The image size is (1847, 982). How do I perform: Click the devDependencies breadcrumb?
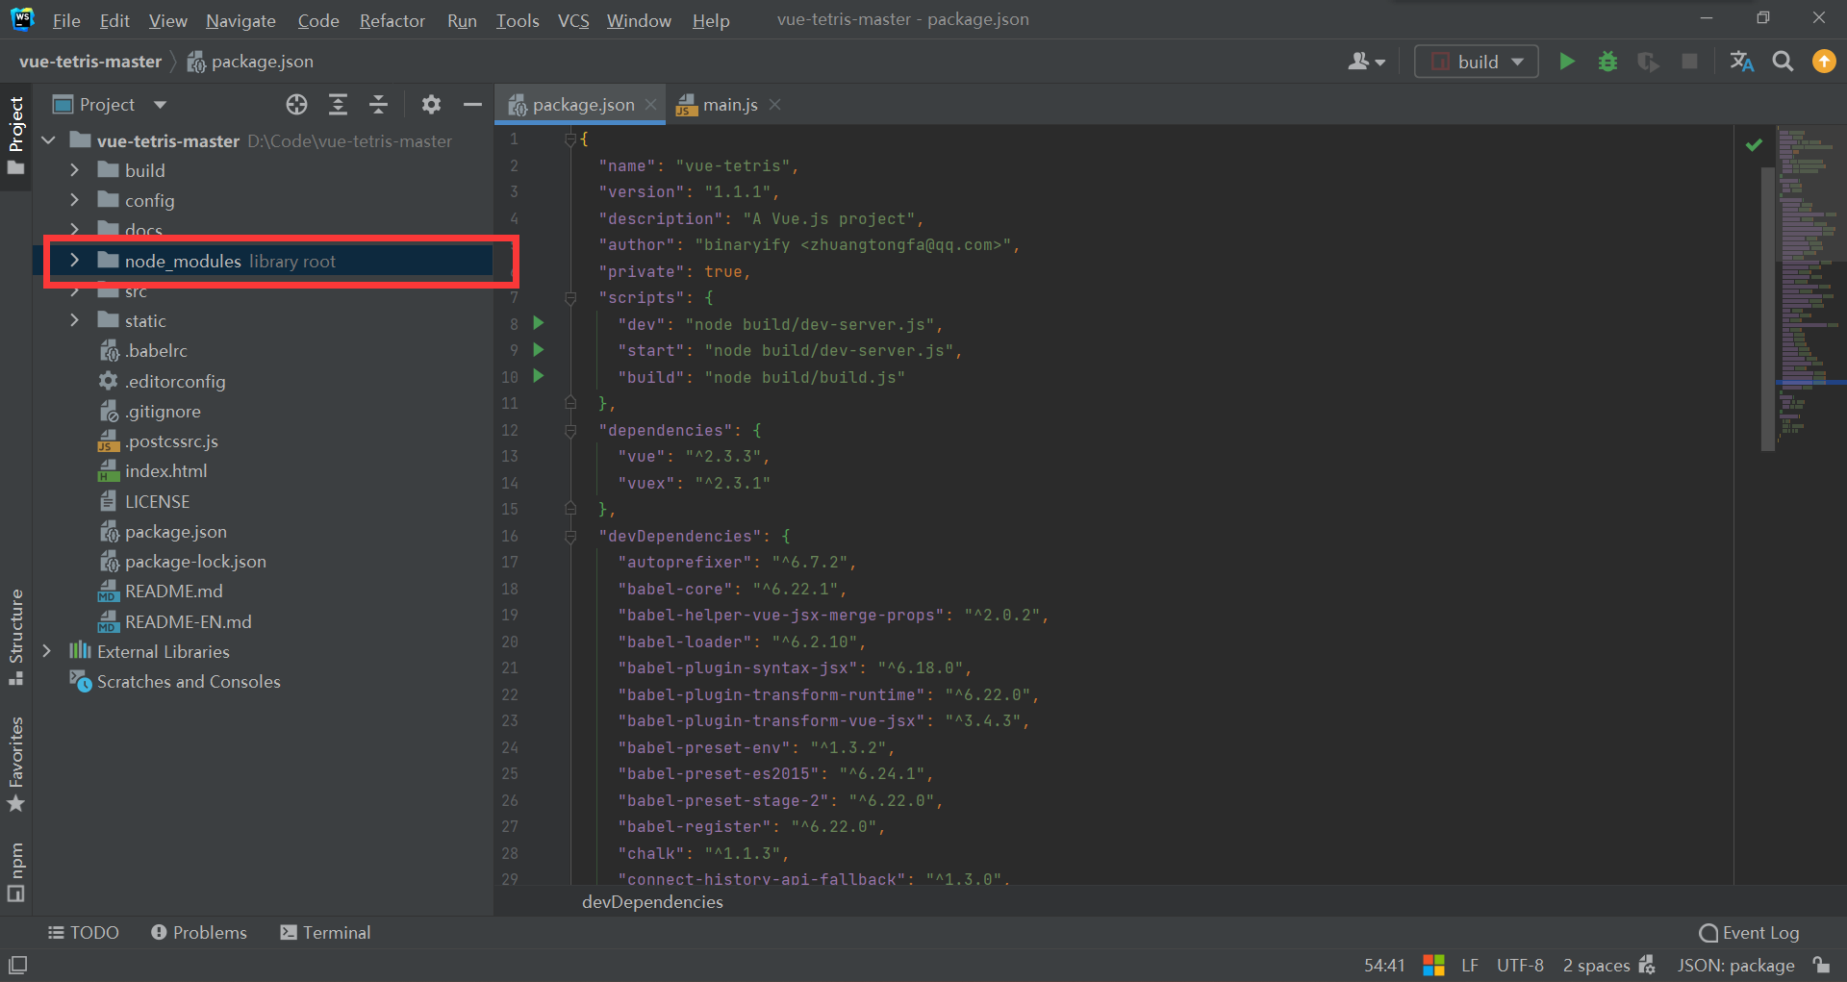click(x=652, y=902)
